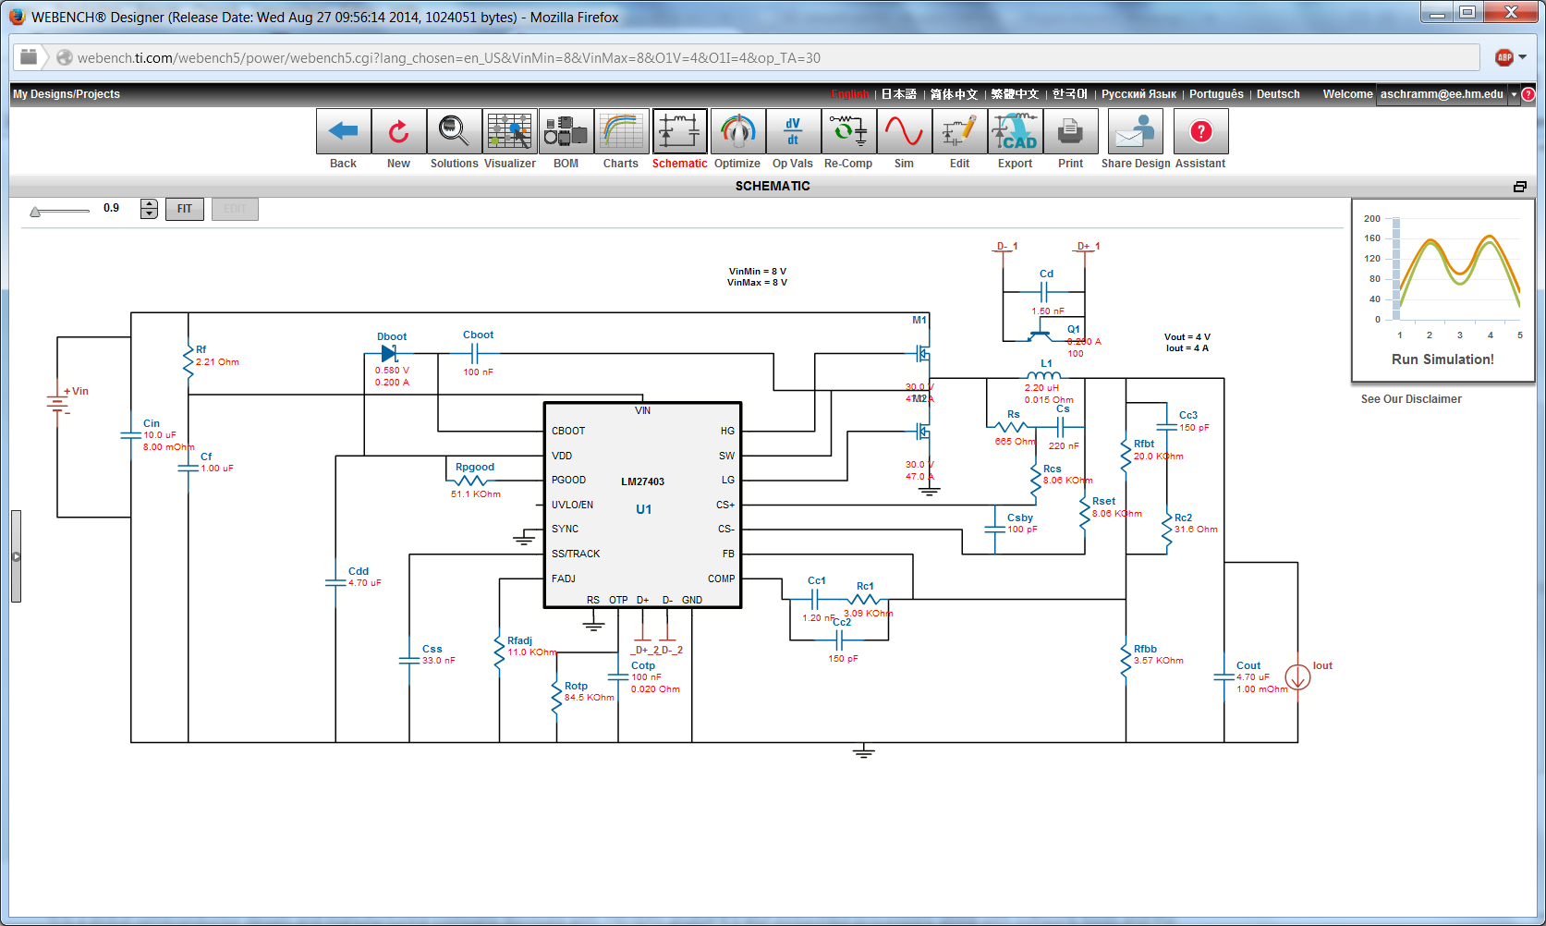Select the Rset resistor label

(x=1103, y=501)
